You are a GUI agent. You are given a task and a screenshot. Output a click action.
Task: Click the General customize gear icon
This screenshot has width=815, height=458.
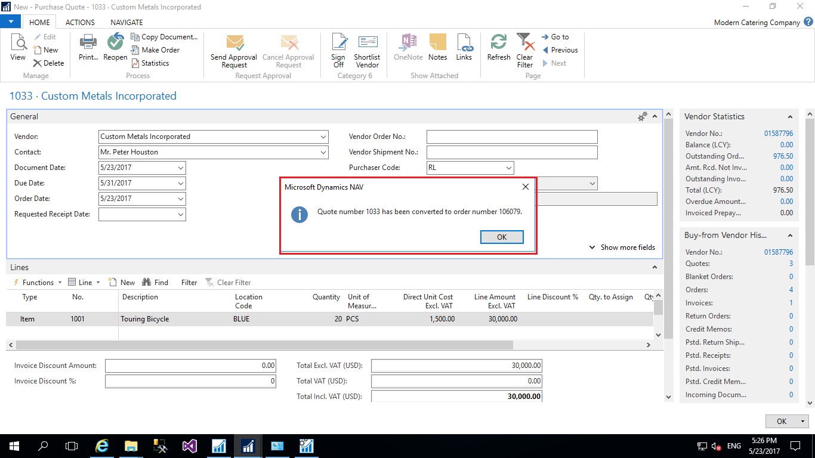(643, 117)
